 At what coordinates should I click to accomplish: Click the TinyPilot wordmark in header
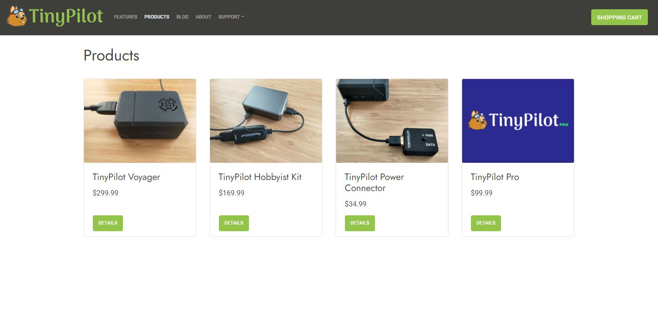click(66, 17)
